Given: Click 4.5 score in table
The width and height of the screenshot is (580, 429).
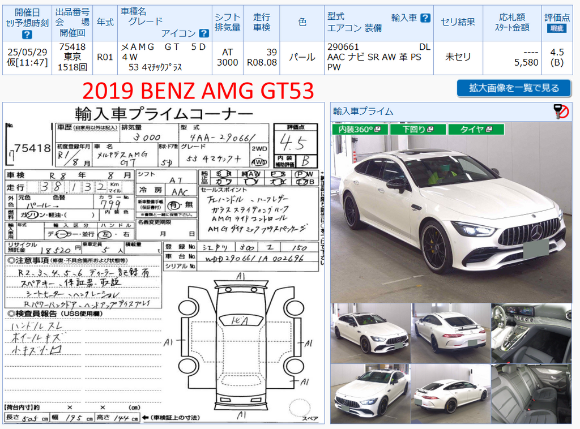Looking at the screenshot, I should [x=557, y=52].
